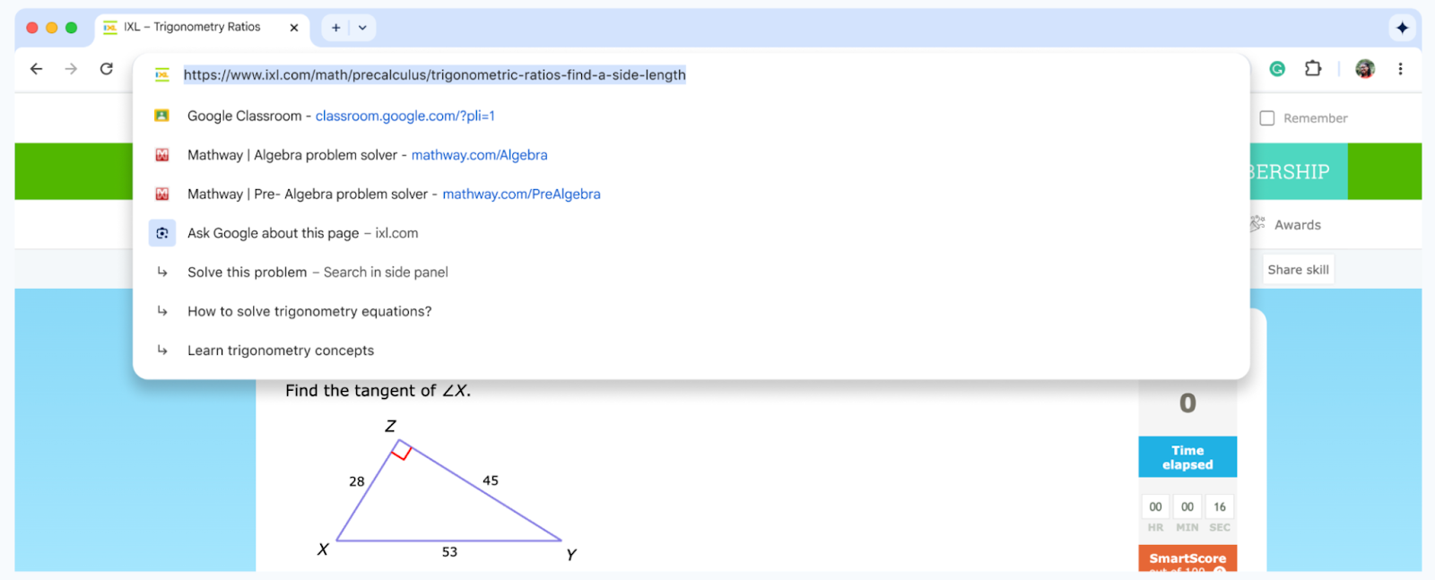1435x580 pixels.
Task: Click the Mathway Algebra favicon icon
Action: point(162,155)
